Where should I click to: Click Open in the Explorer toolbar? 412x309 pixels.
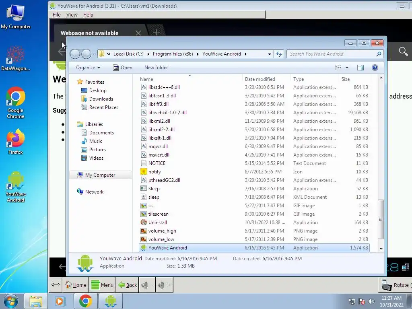tap(122, 68)
